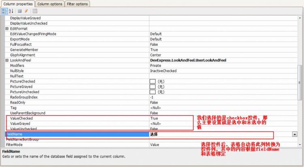Select the EditValueChangedFiringMode property

click(x=33, y=34)
